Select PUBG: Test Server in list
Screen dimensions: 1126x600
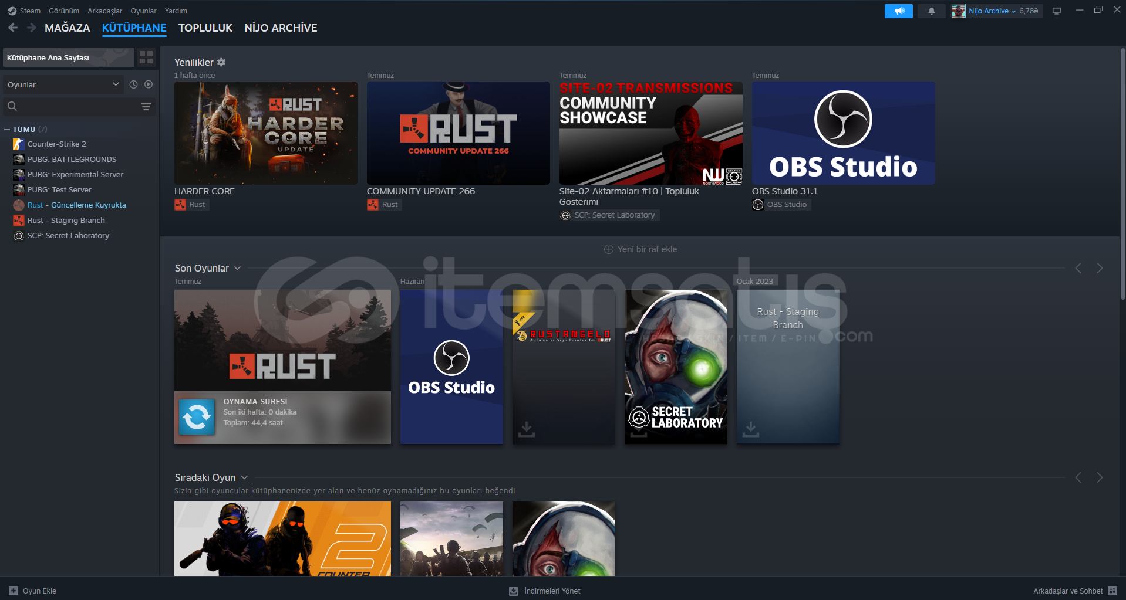click(59, 189)
